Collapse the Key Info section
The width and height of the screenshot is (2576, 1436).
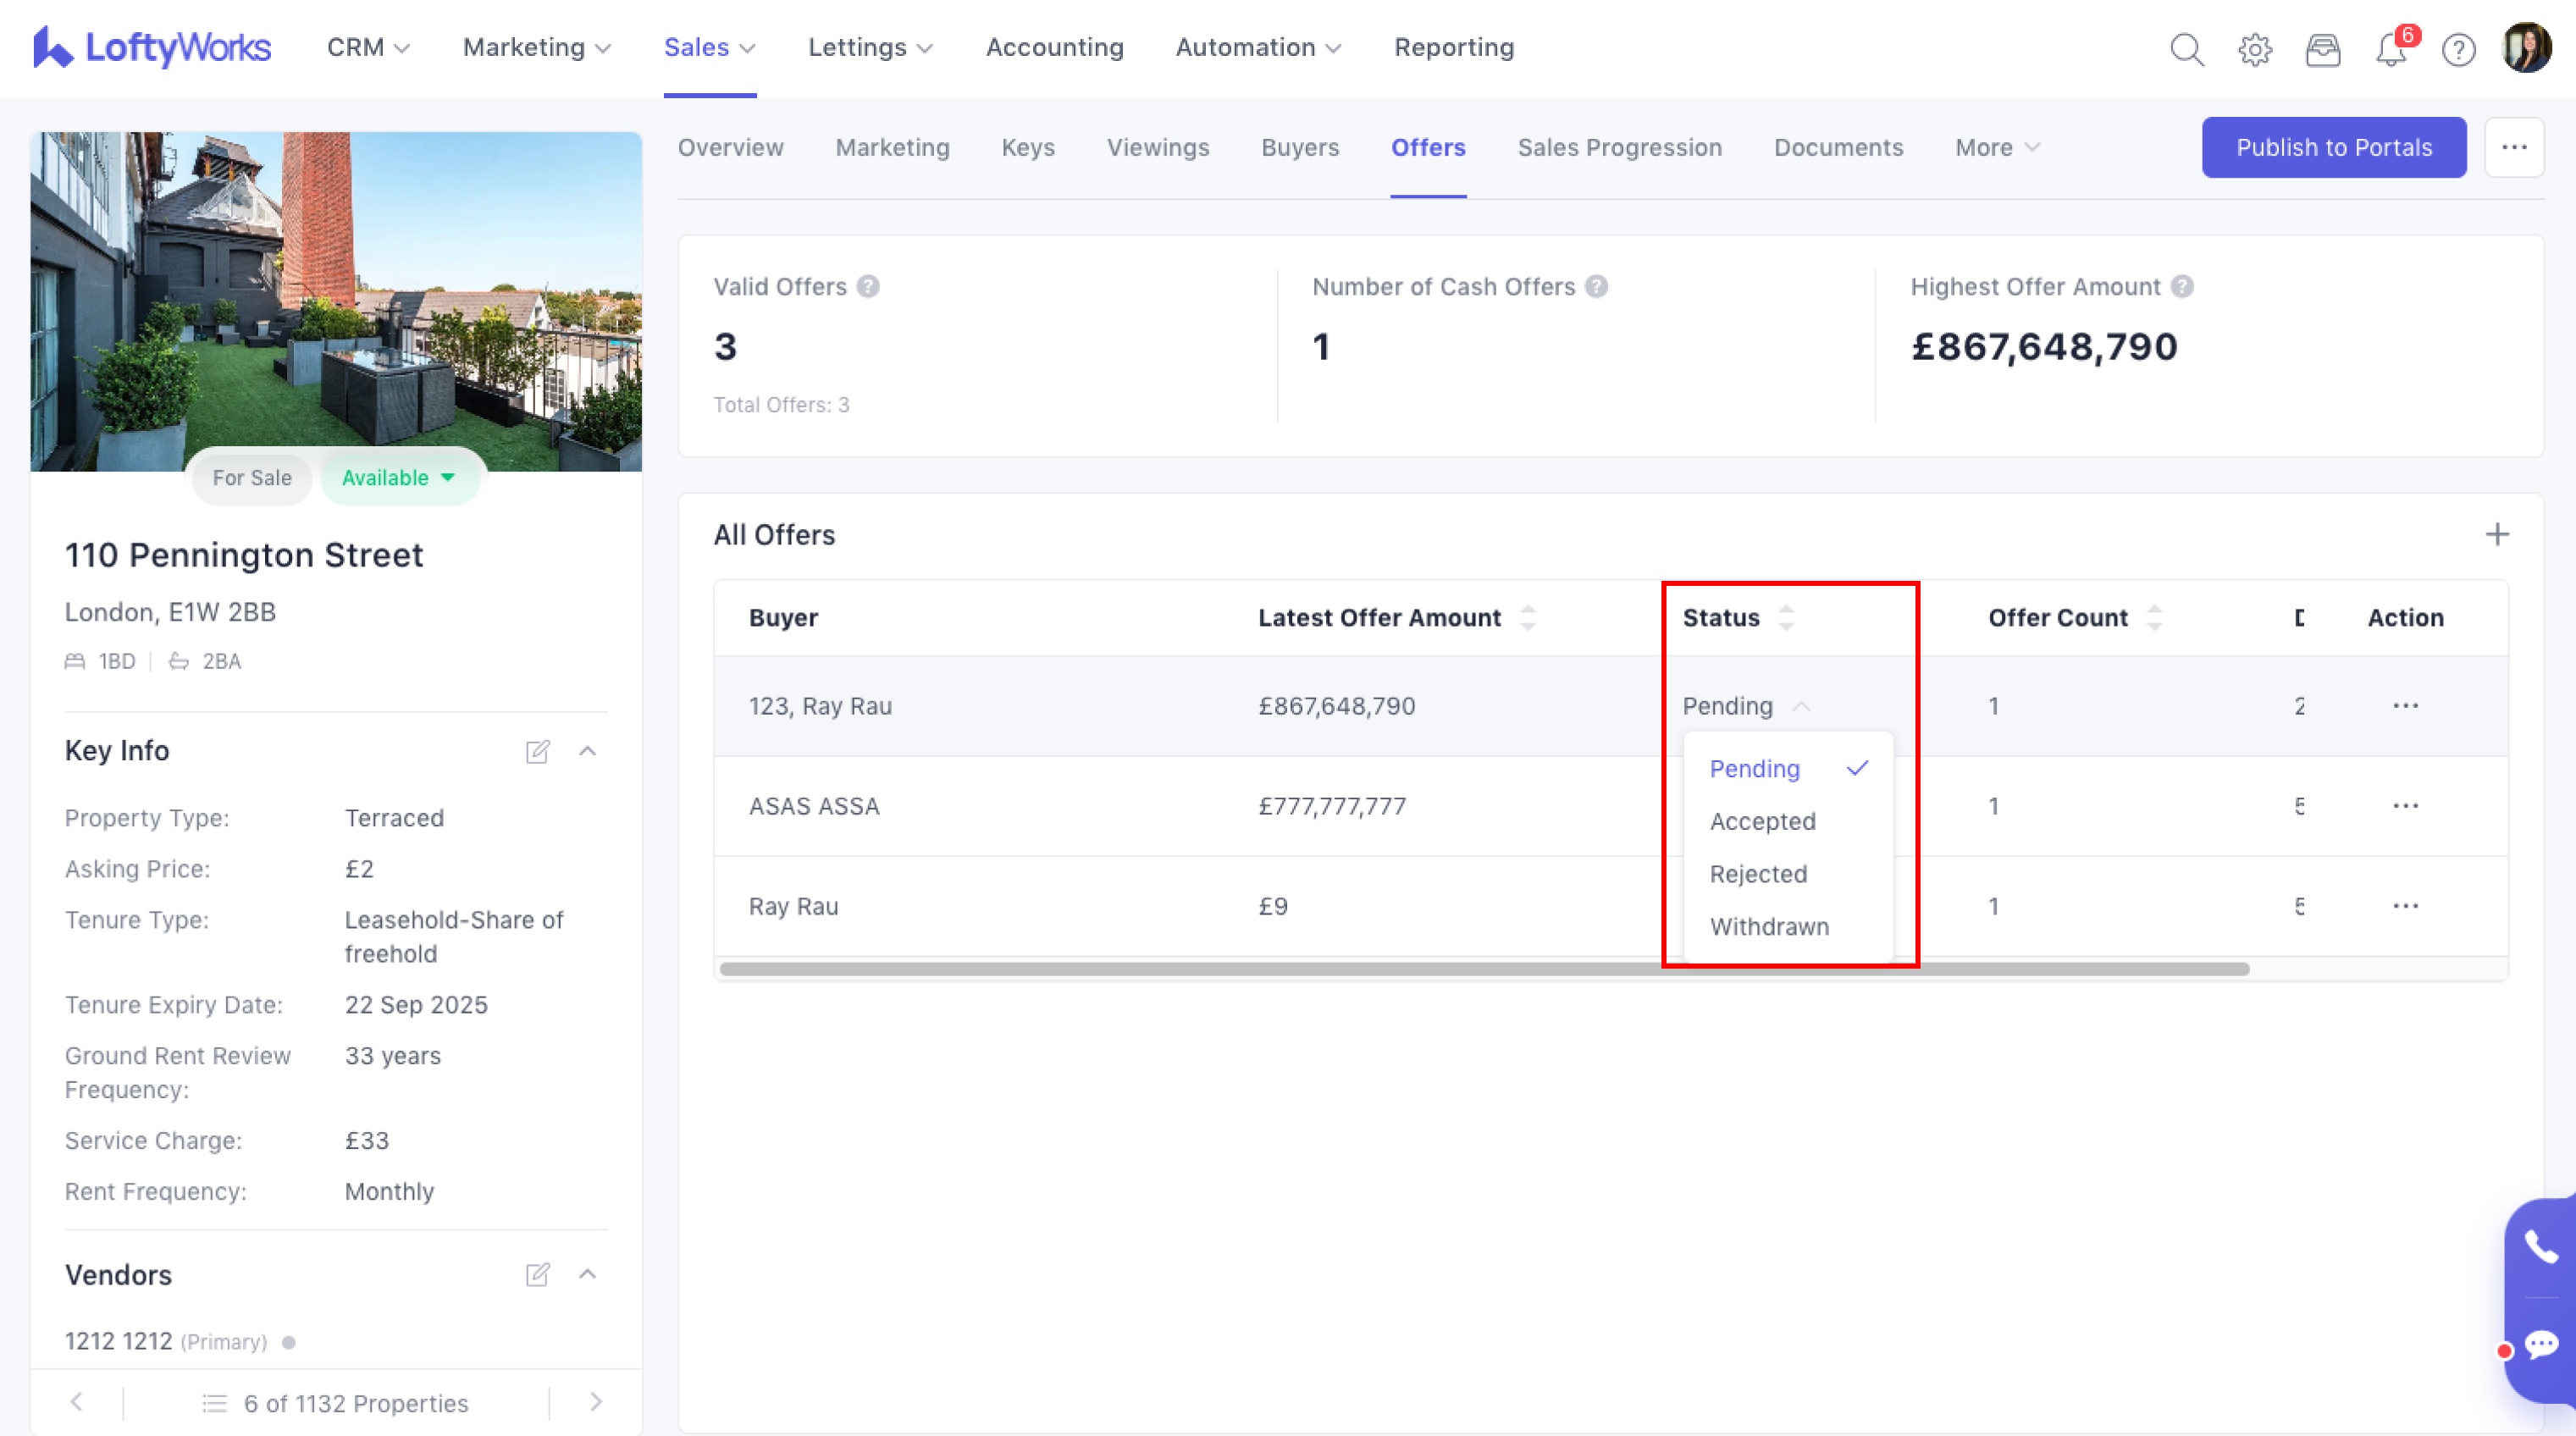pos(588,751)
